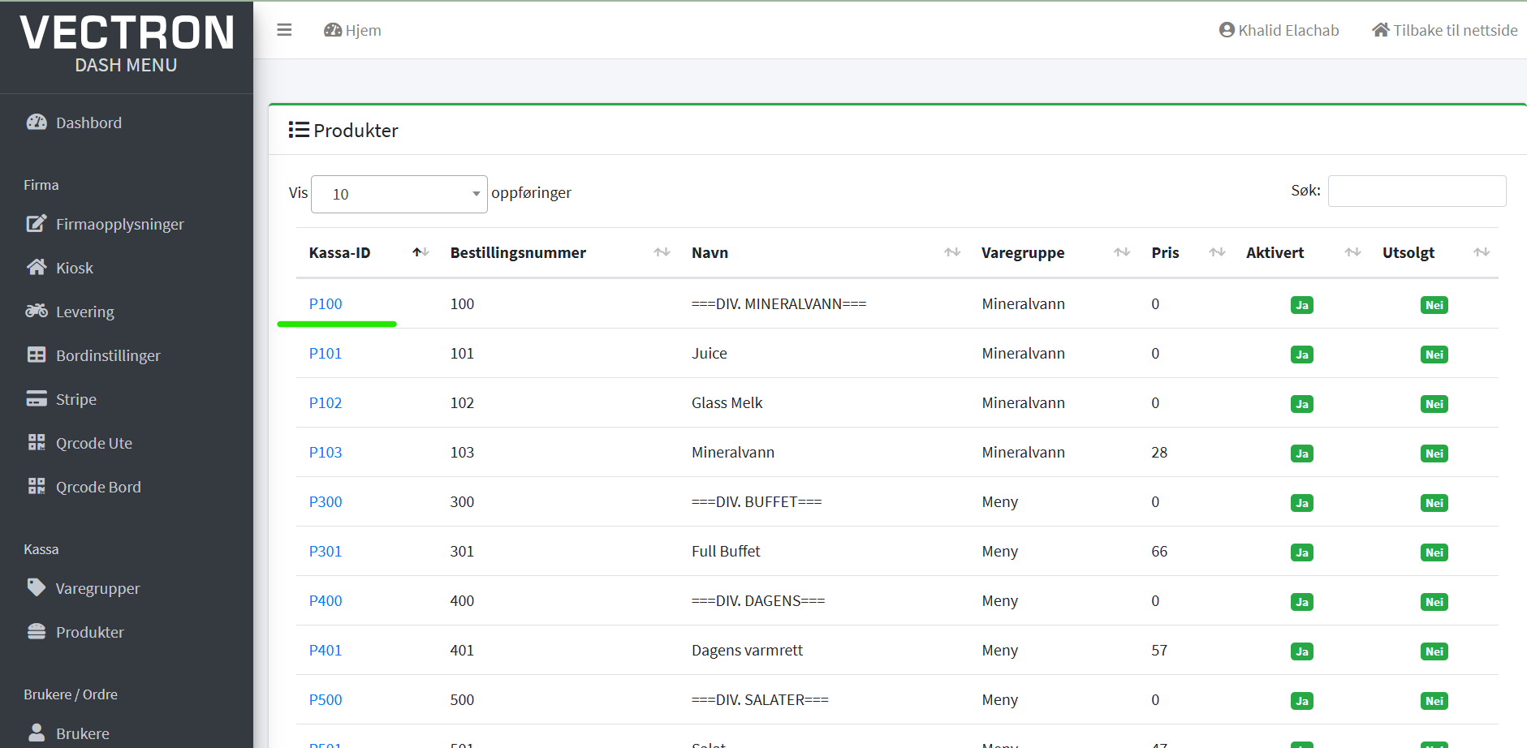This screenshot has width=1527, height=748.
Task: Sort table by Aktivert column header
Action: (1304, 252)
